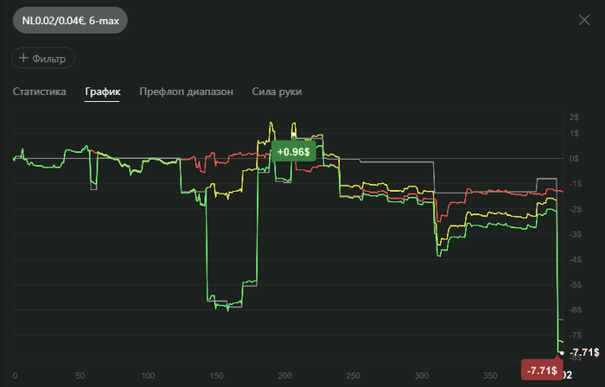Click the white end-point dot on the graph
Image resolution: width=605 pixels, height=387 pixels.
coord(561,352)
